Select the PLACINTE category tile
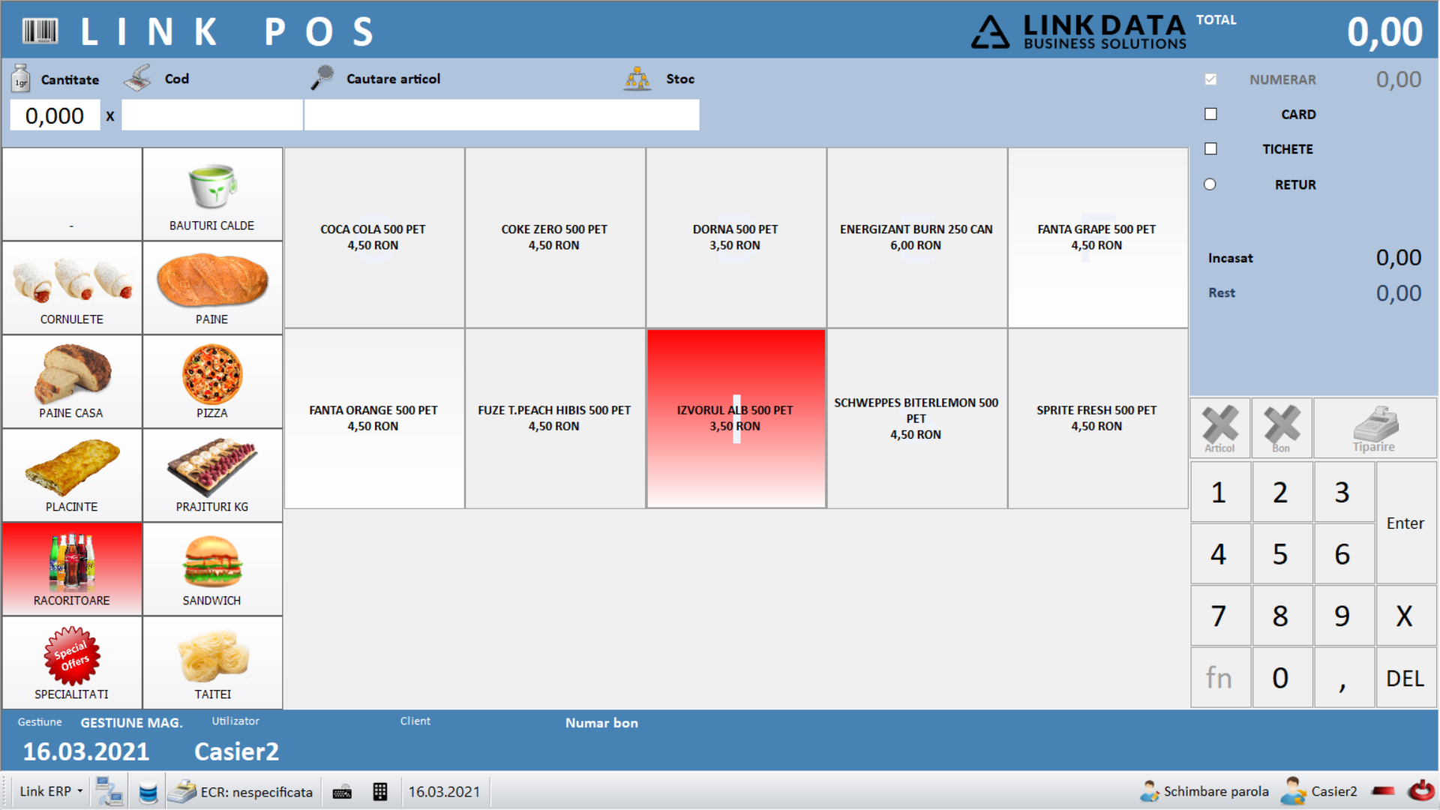 (x=72, y=475)
